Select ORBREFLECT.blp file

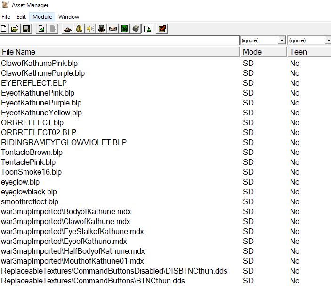pos(32,122)
